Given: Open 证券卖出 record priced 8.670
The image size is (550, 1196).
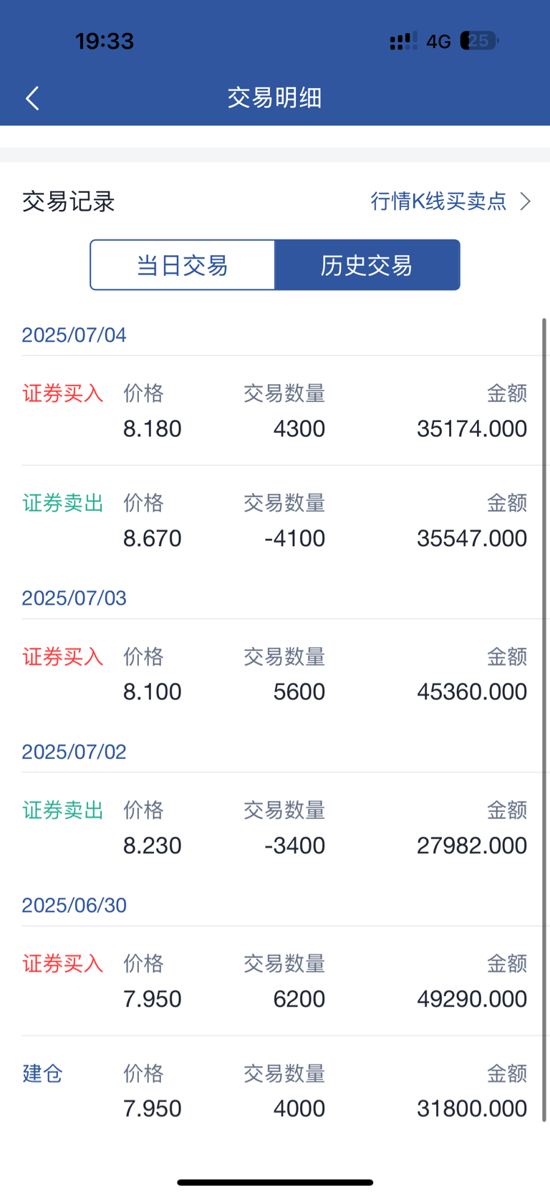Looking at the screenshot, I should pos(275,520).
